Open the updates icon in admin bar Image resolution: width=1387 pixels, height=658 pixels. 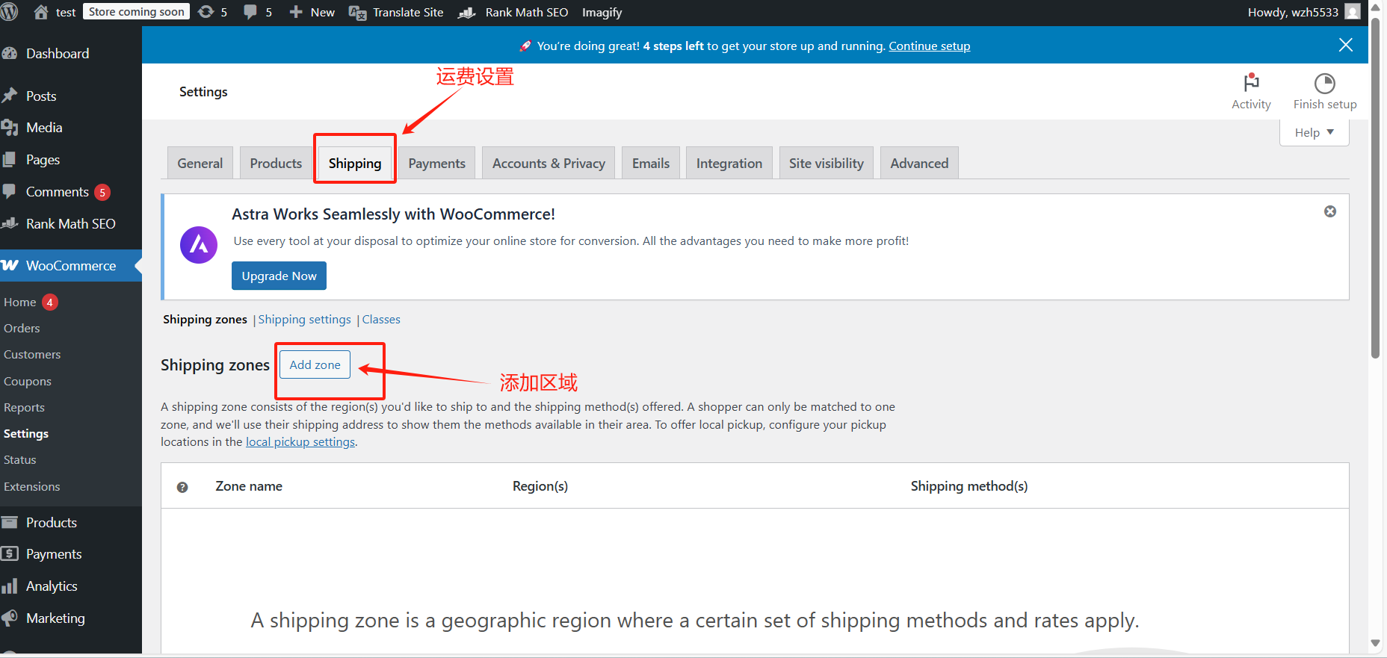point(206,12)
